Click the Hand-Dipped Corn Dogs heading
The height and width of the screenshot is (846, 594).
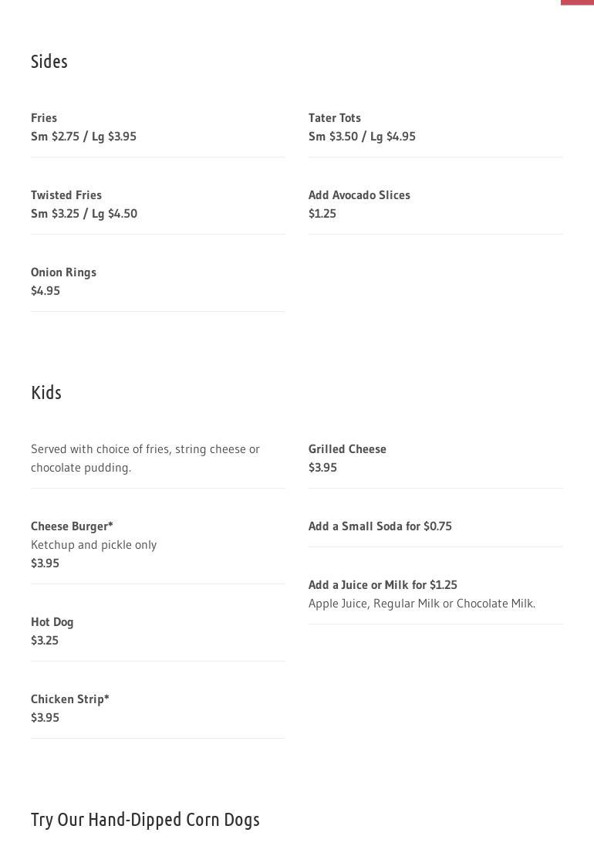(x=145, y=819)
